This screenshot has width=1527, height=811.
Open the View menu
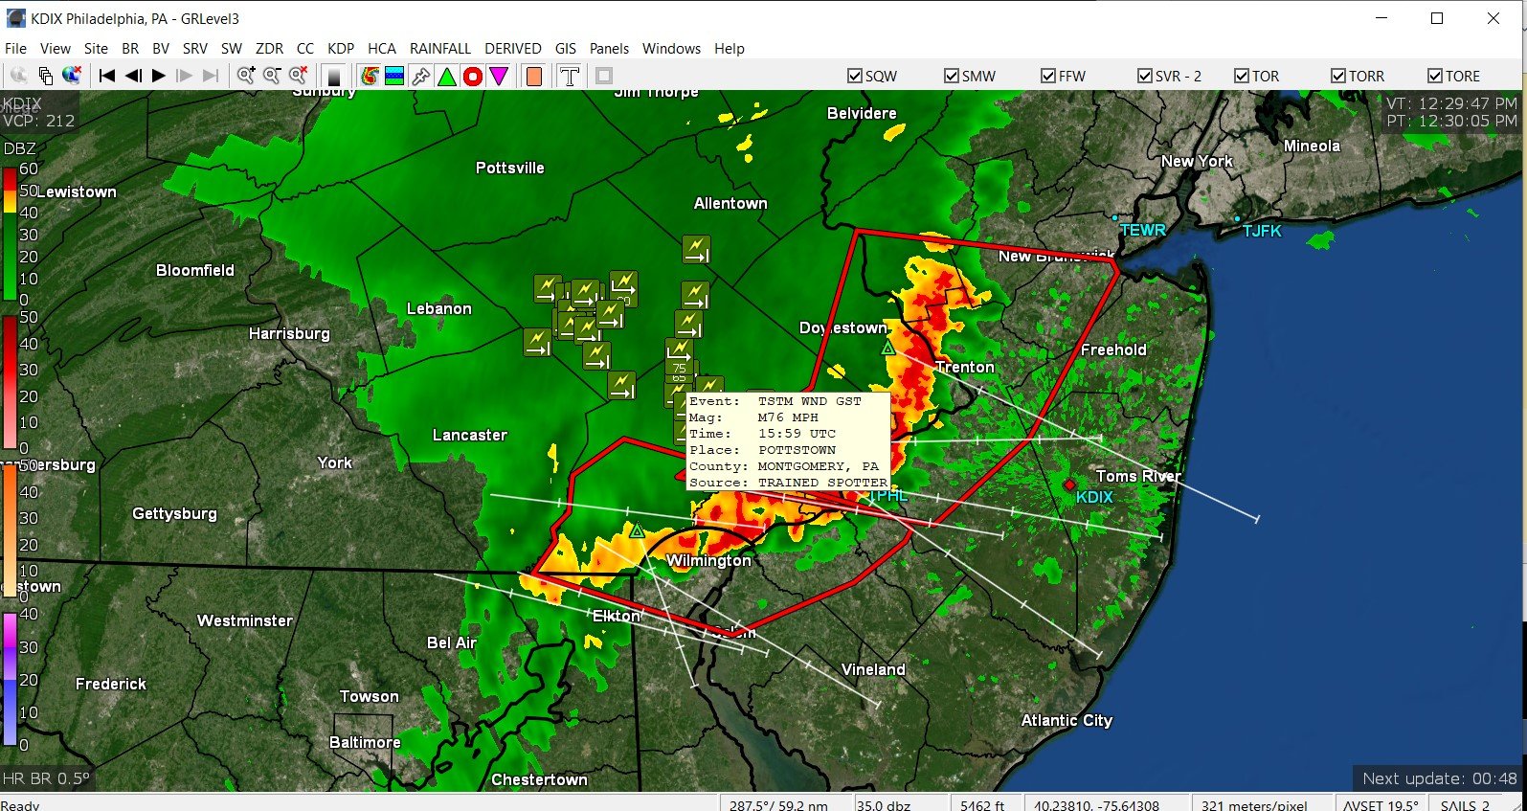pos(55,48)
